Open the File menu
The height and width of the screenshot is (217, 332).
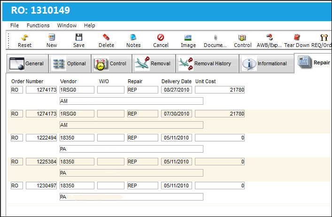[x=15, y=25]
